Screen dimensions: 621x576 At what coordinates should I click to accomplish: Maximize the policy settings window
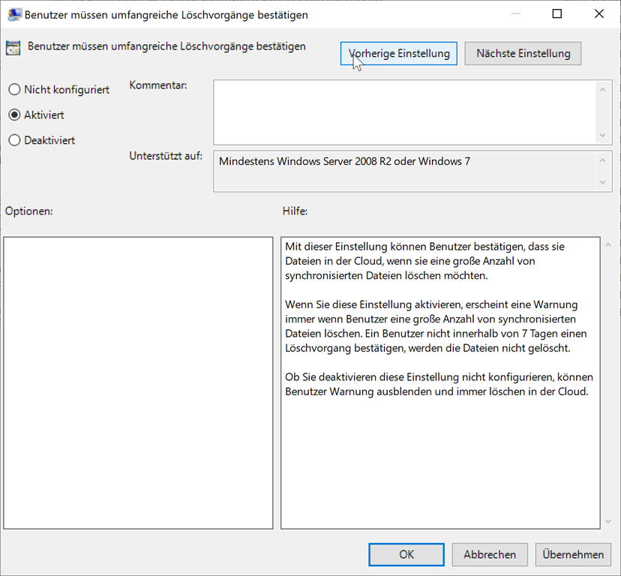coord(556,14)
